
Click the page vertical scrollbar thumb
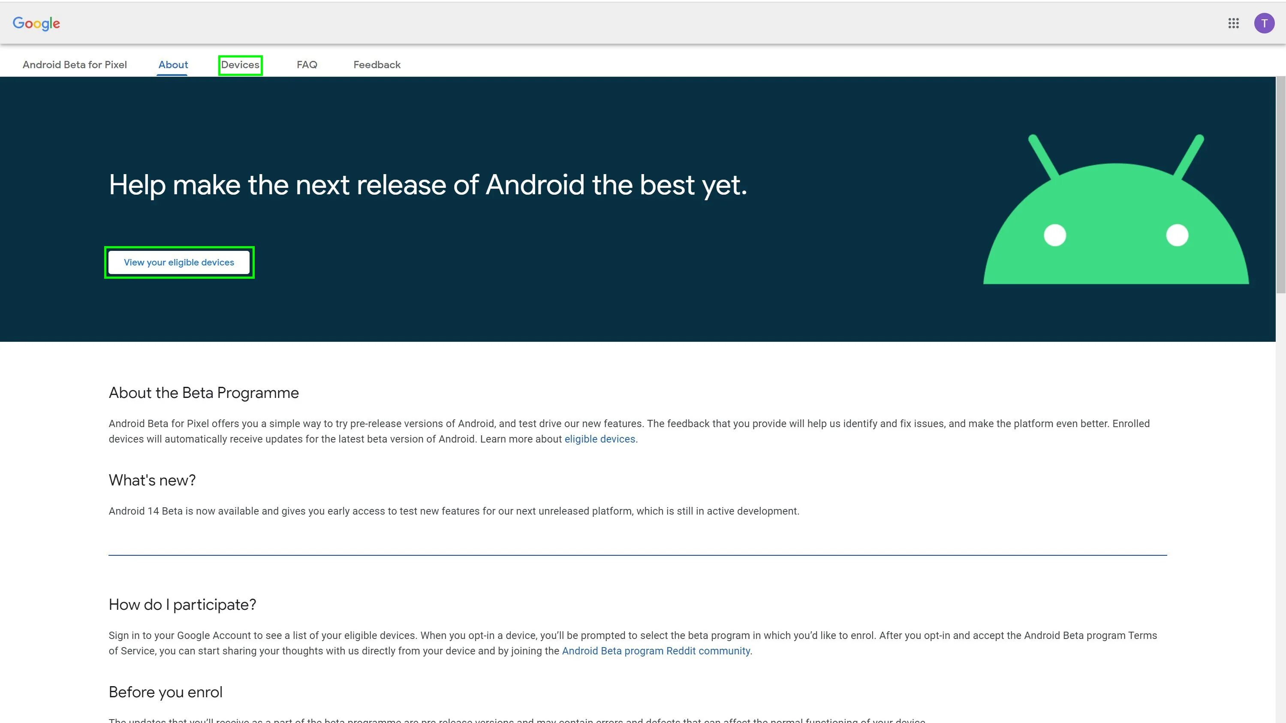click(1280, 185)
